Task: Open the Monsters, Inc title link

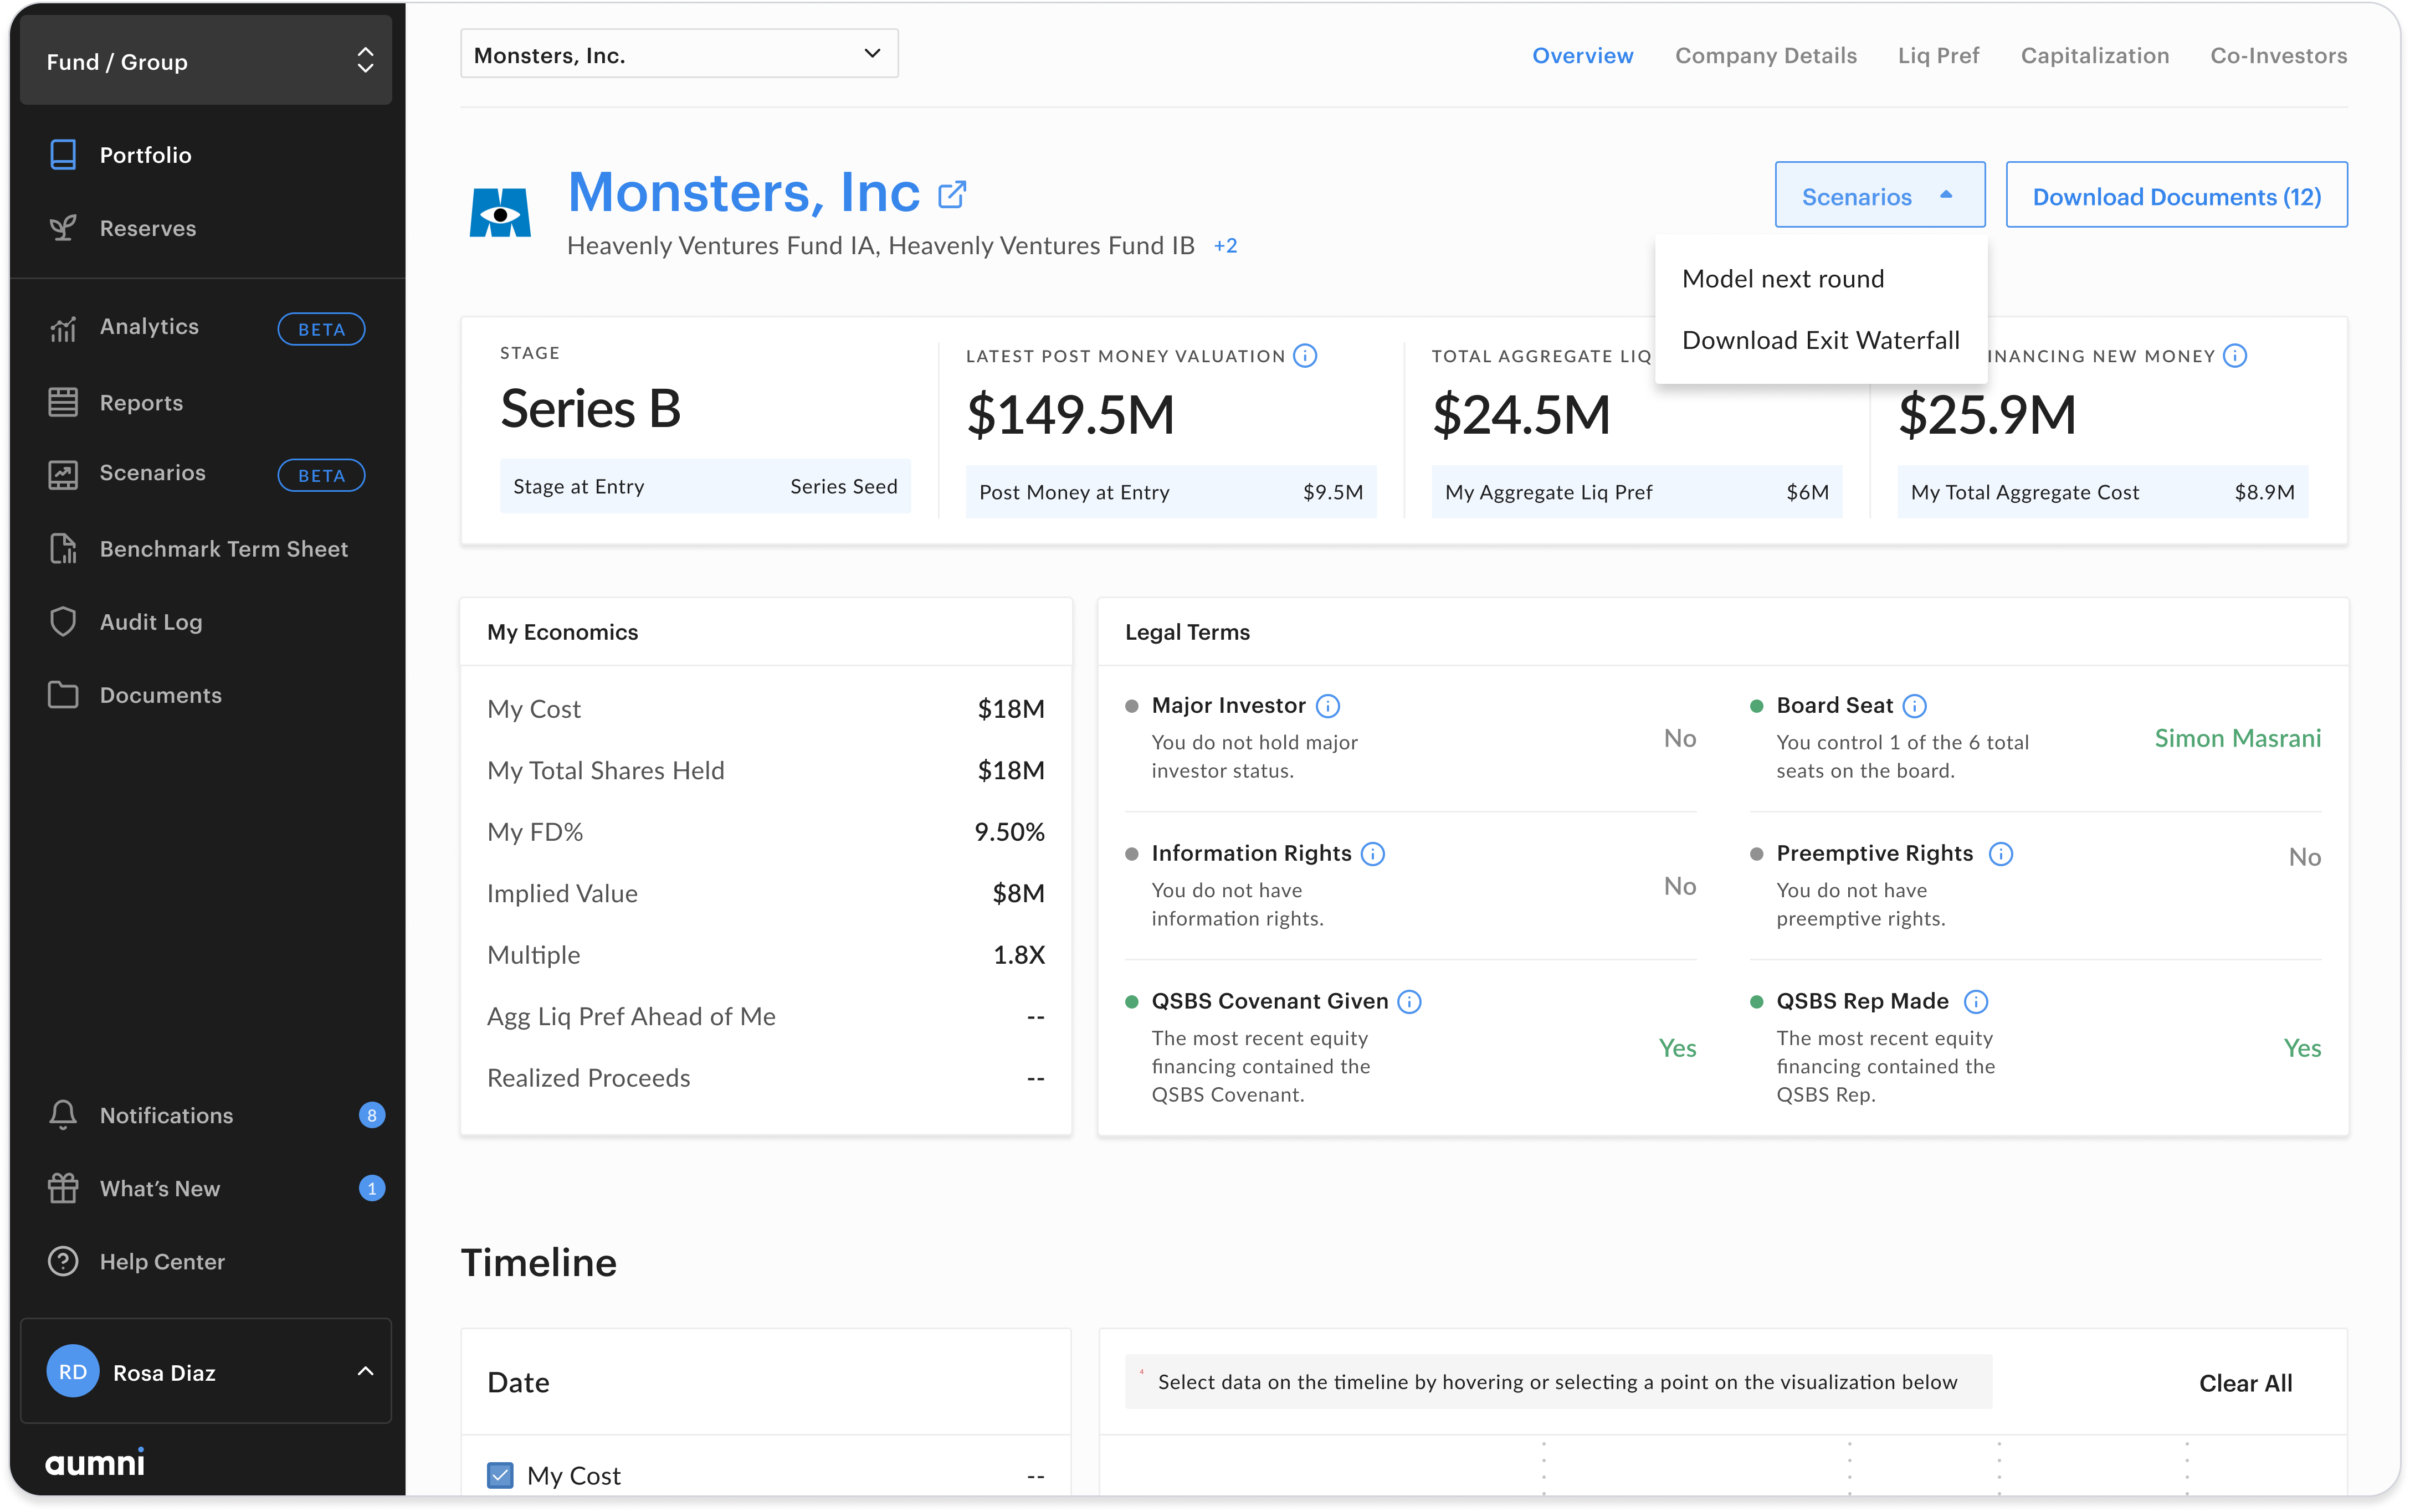Action: (x=744, y=192)
